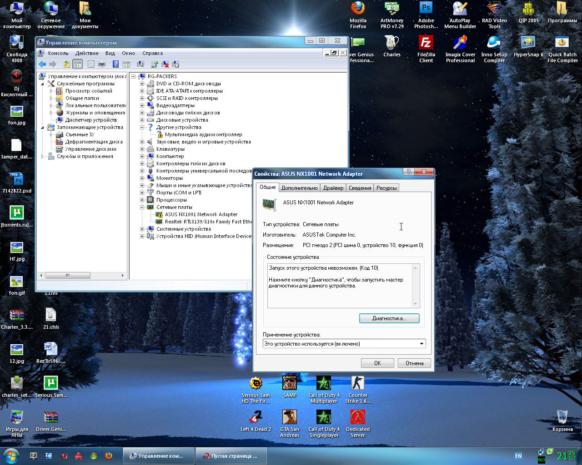Switch to the Ресурсы tab
582x465 pixels.
coord(386,188)
